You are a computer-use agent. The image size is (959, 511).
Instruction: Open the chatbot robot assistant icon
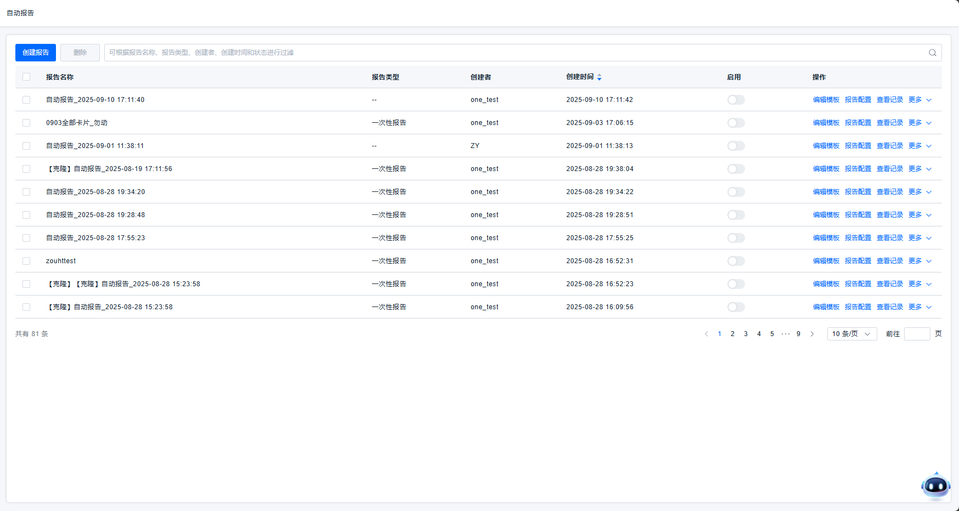(x=935, y=486)
